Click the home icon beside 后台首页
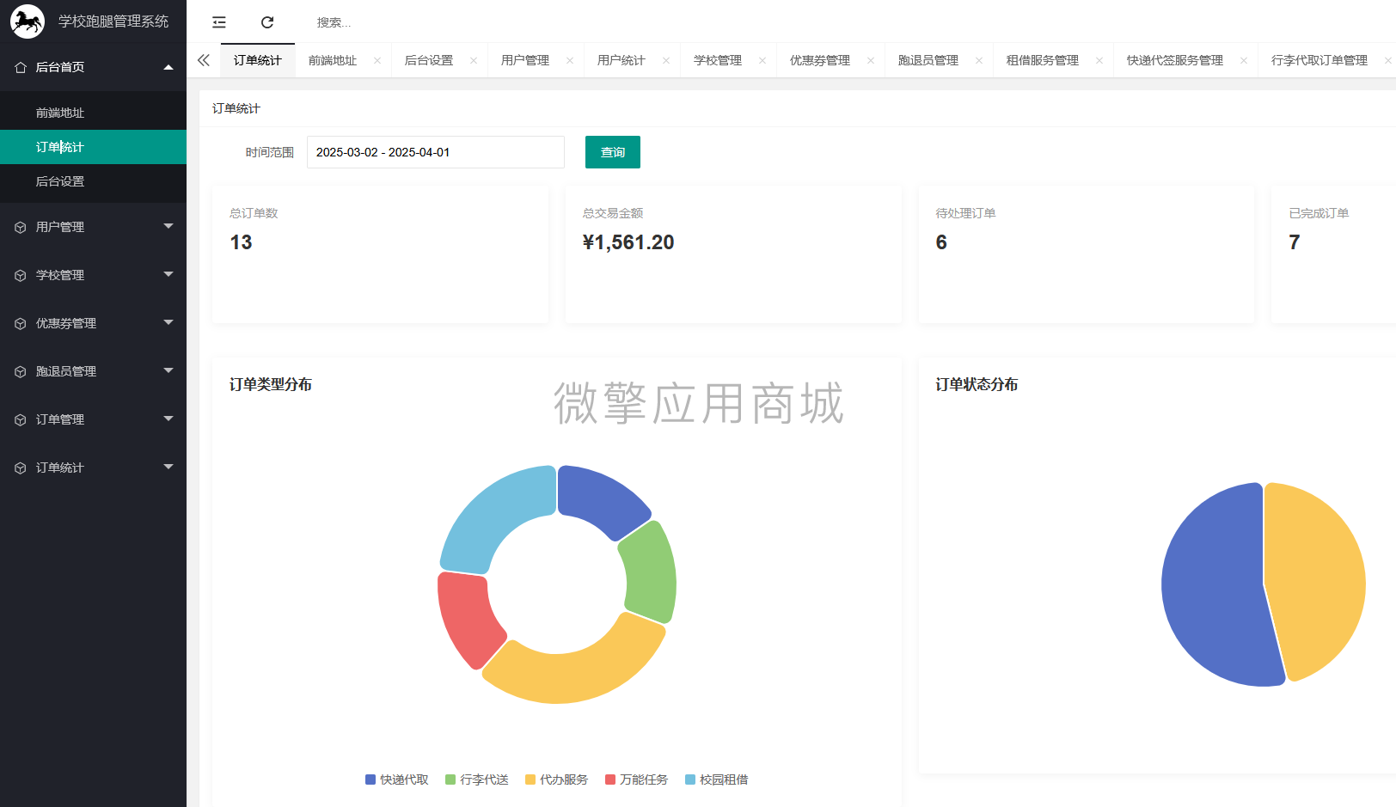The image size is (1396, 807). coord(21,67)
